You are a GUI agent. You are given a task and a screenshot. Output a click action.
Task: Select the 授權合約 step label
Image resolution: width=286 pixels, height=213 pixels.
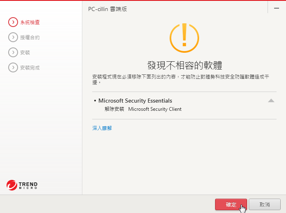click(x=30, y=38)
